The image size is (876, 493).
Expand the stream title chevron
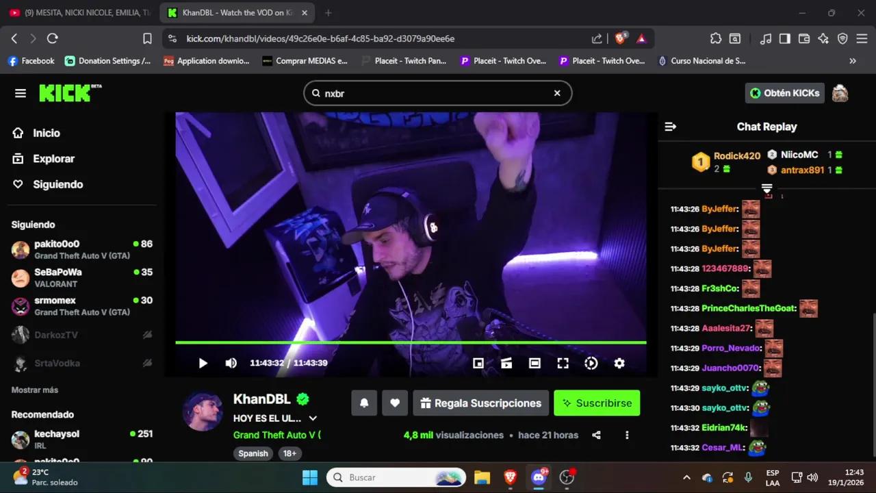pos(313,418)
